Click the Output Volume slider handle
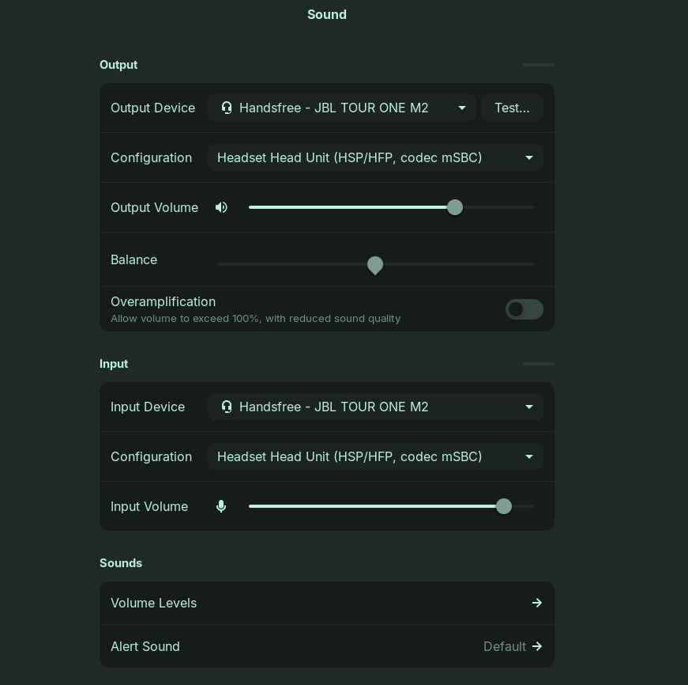The image size is (688, 685). (x=455, y=207)
